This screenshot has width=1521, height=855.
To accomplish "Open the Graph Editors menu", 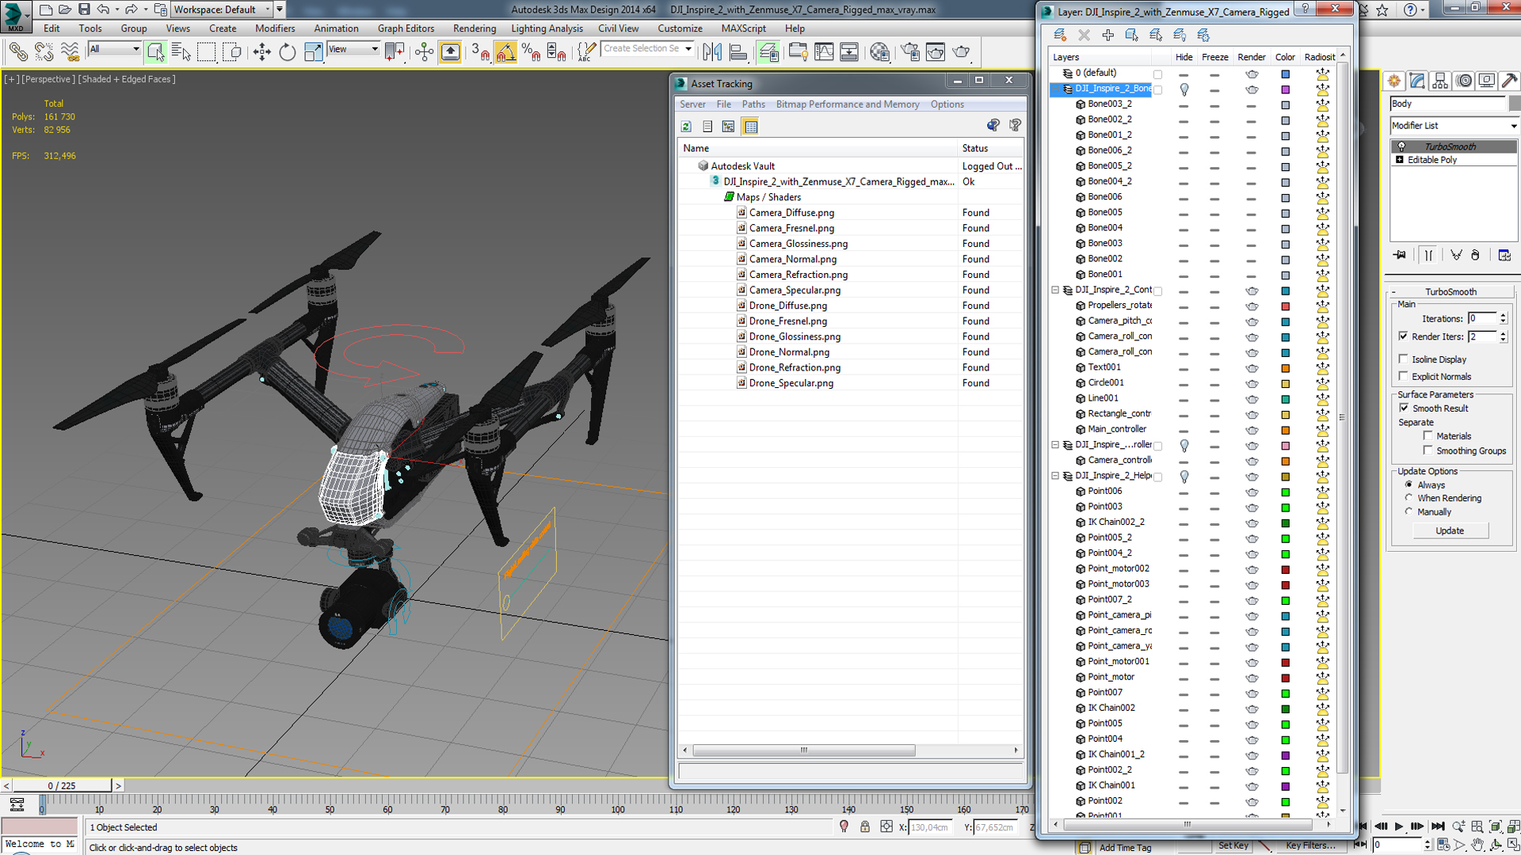I will click(x=406, y=28).
